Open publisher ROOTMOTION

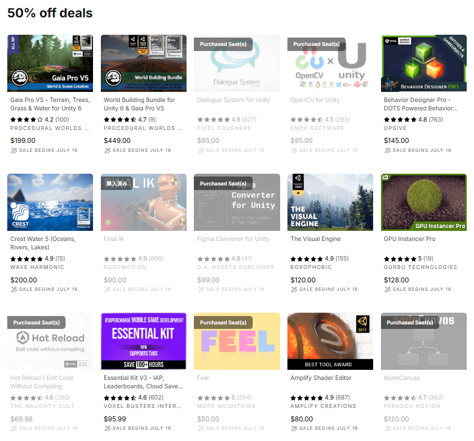tap(125, 267)
